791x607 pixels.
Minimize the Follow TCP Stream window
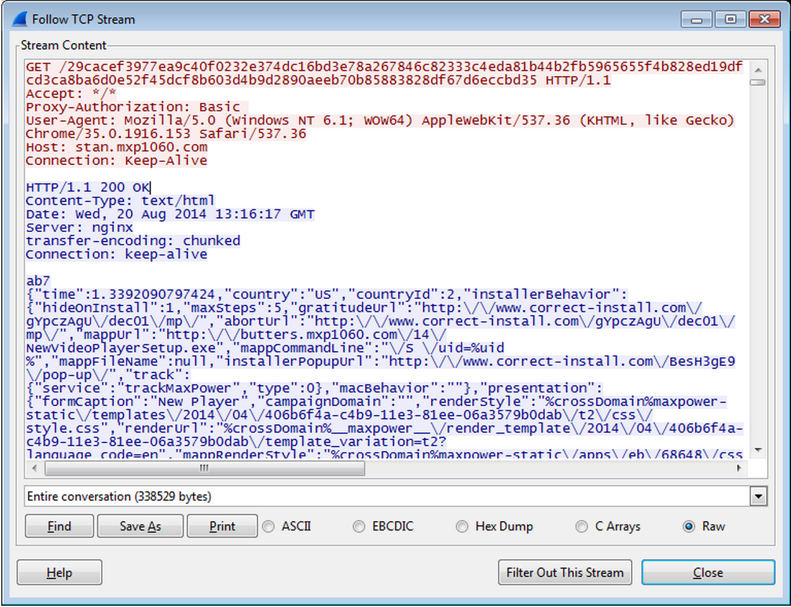pyautogui.click(x=697, y=20)
